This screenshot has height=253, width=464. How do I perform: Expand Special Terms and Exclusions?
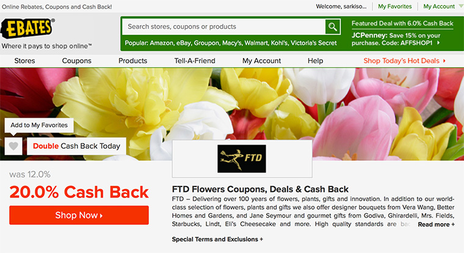(x=217, y=239)
